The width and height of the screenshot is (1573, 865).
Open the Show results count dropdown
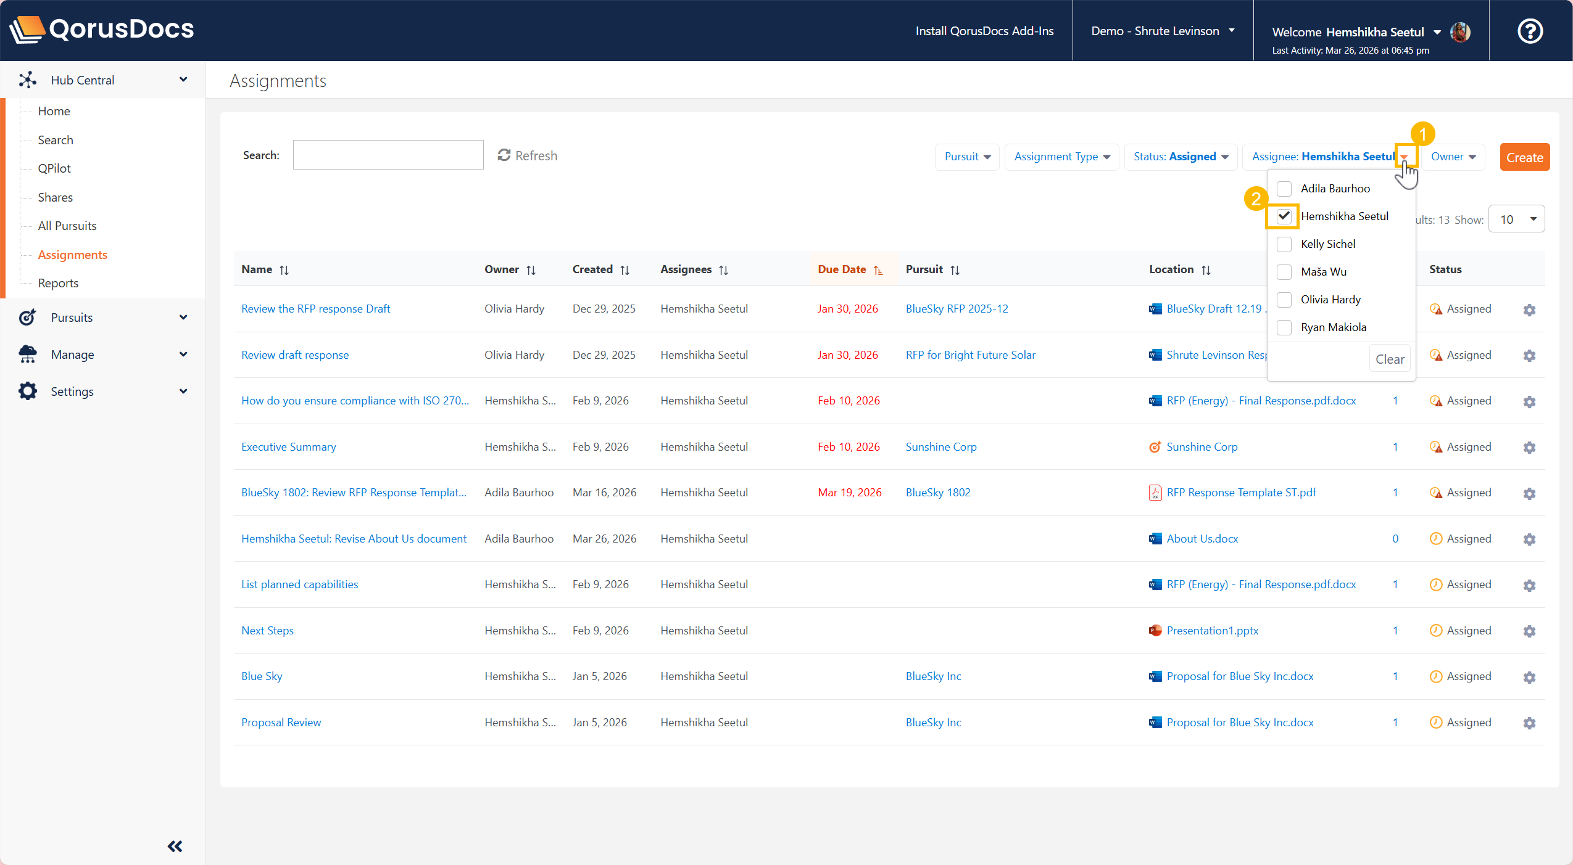[x=1516, y=219]
